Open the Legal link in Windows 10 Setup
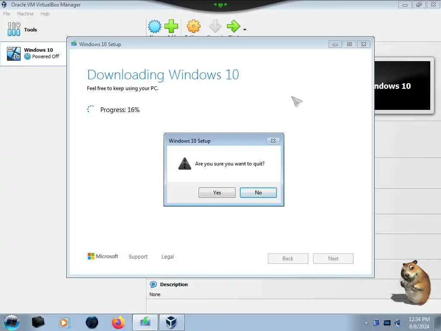Screen dimensions: 441x331 (168, 257)
